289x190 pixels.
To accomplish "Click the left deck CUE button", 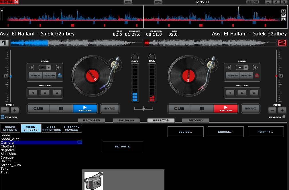I will point(38,109).
